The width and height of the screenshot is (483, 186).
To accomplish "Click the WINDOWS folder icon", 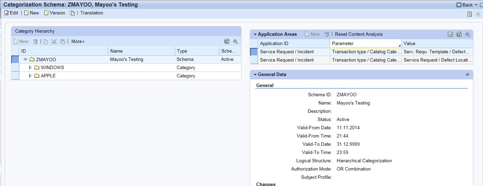I will (37, 67).
